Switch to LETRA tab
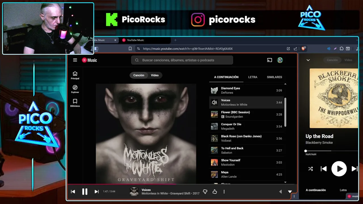The width and height of the screenshot is (363, 204). (253, 77)
